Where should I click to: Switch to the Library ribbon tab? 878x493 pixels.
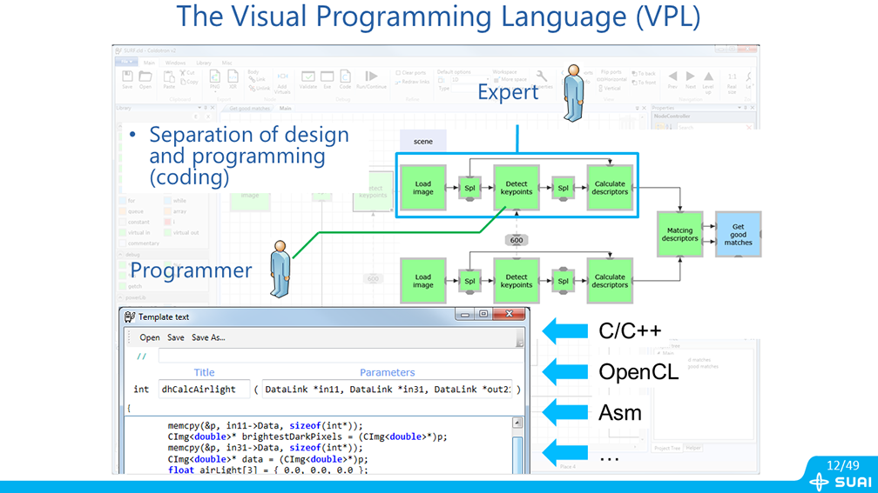202,63
